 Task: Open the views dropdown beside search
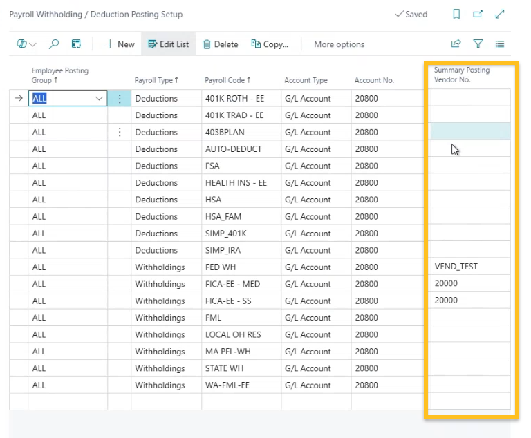pyautogui.click(x=26, y=44)
